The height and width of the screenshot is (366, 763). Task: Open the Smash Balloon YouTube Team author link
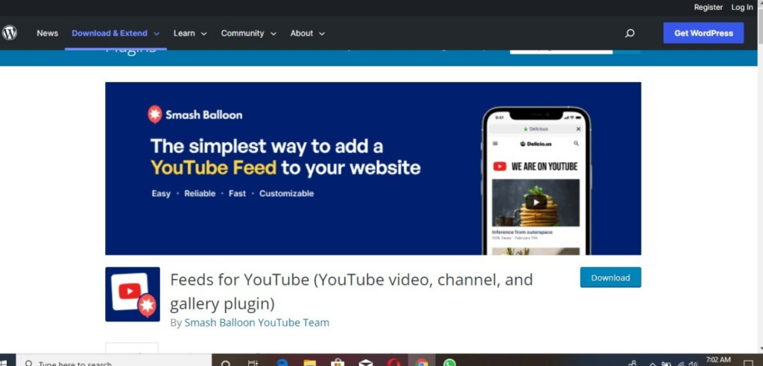[256, 322]
